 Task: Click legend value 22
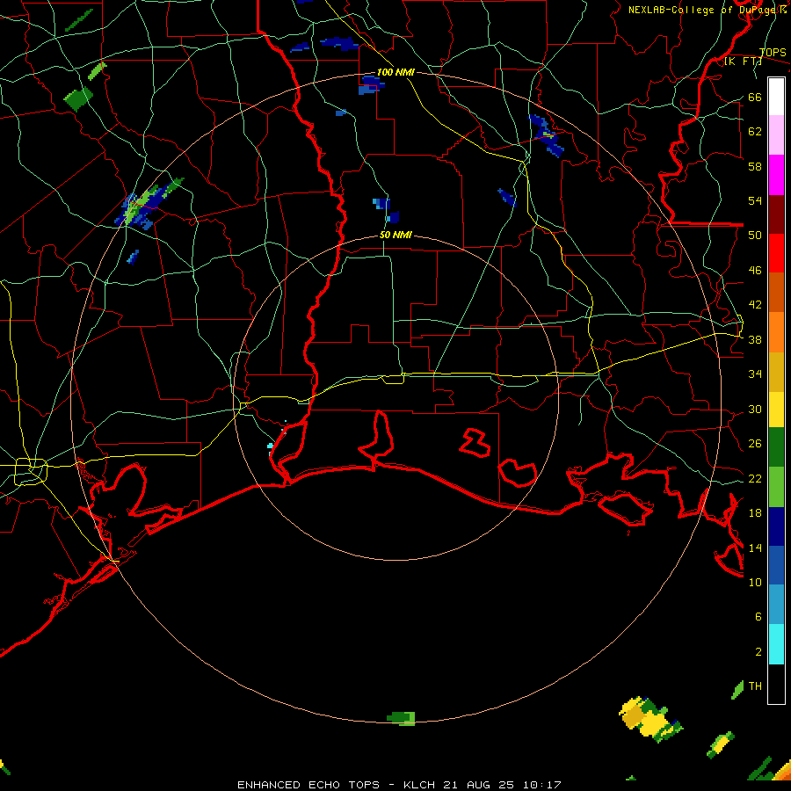[x=755, y=478]
